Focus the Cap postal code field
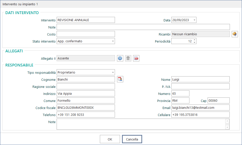 click(x=218, y=101)
